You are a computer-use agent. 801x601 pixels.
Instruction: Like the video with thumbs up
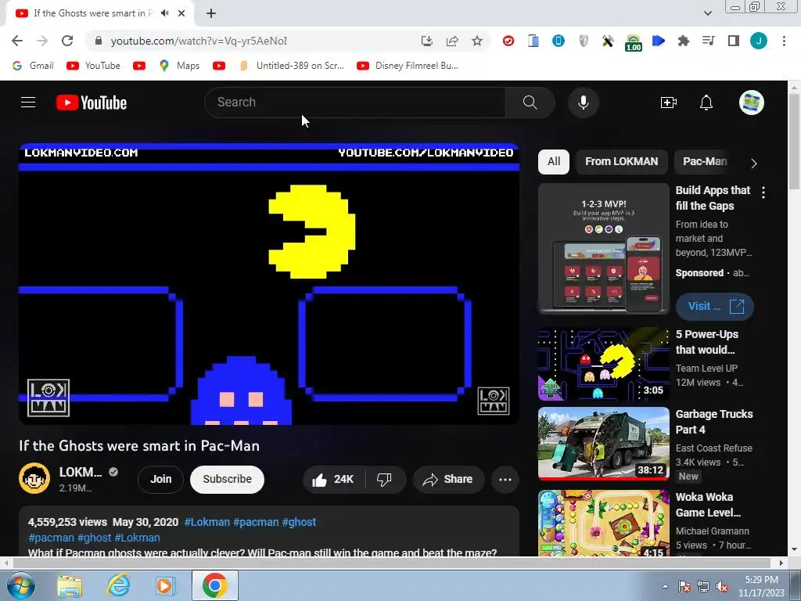[x=334, y=480]
